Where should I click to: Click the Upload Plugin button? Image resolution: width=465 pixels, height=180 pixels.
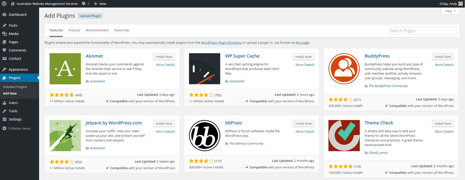tap(90, 16)
